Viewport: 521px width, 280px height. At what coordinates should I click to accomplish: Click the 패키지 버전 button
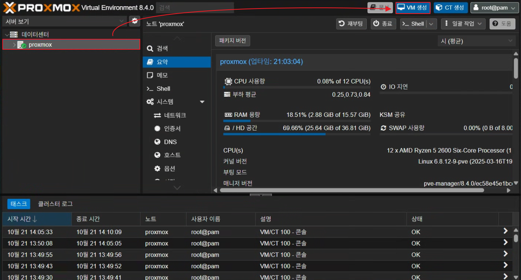point(232,41)
